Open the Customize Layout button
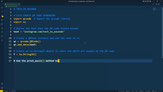Screen dimensions: 163x92 150,1
